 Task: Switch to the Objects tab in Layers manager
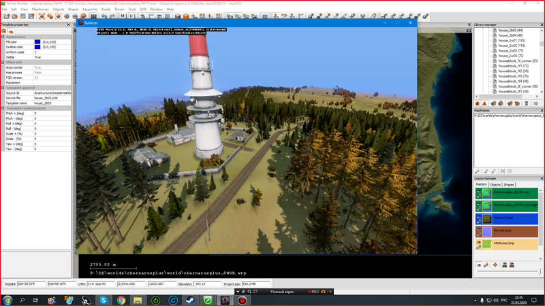[x=495, y=184]
